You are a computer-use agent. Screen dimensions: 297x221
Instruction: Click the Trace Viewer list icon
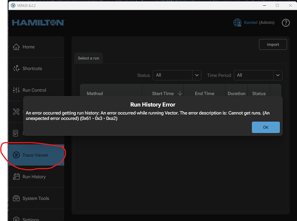coord(16,155)
